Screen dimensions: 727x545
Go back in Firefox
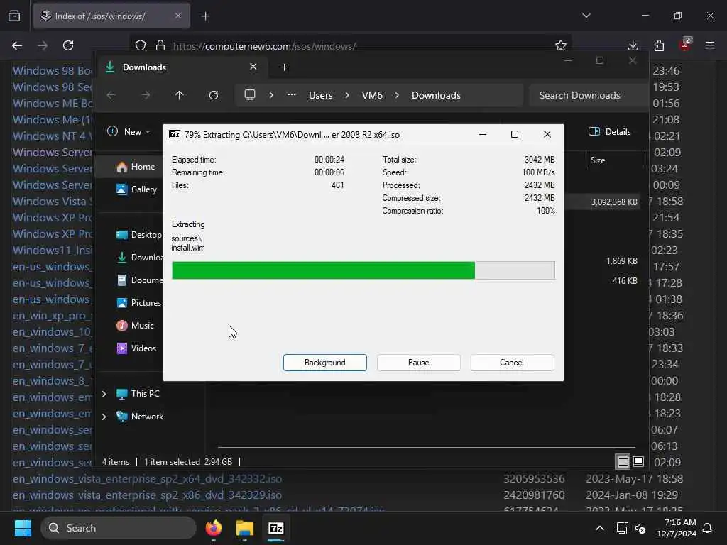click(17, 45)
